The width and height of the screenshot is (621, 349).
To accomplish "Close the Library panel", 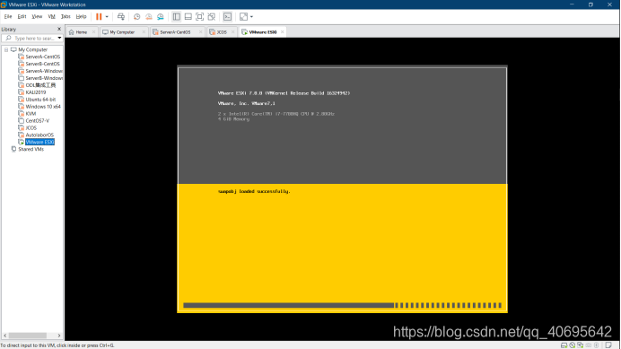I will click(x=59, y=29).
